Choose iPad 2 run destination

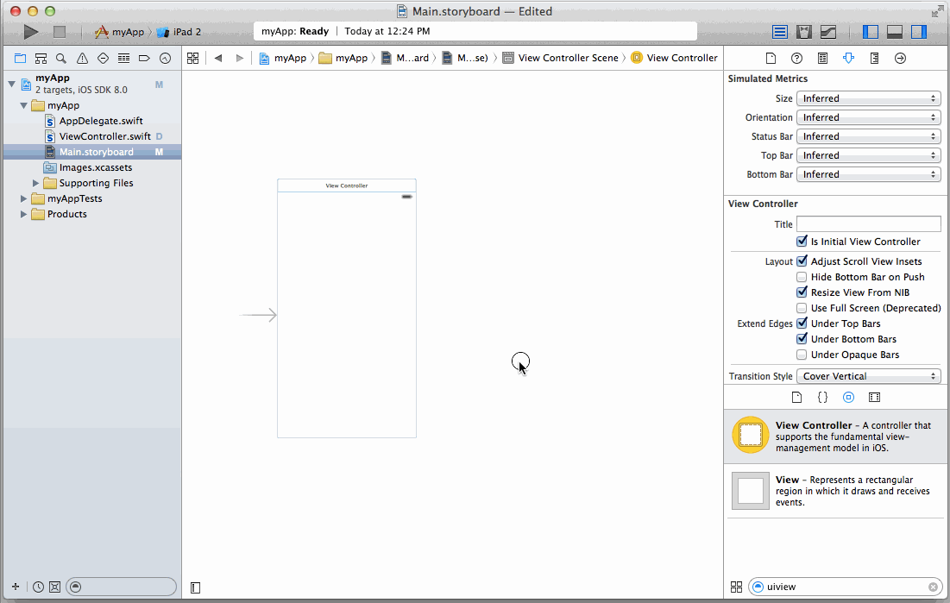(x=179, y=32)
